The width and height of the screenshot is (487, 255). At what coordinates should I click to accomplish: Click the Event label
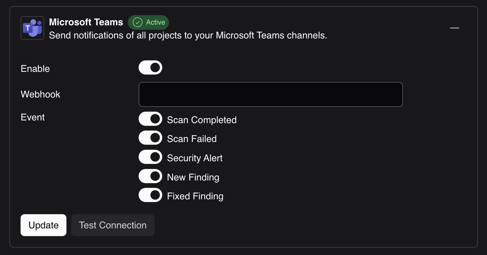33,117
